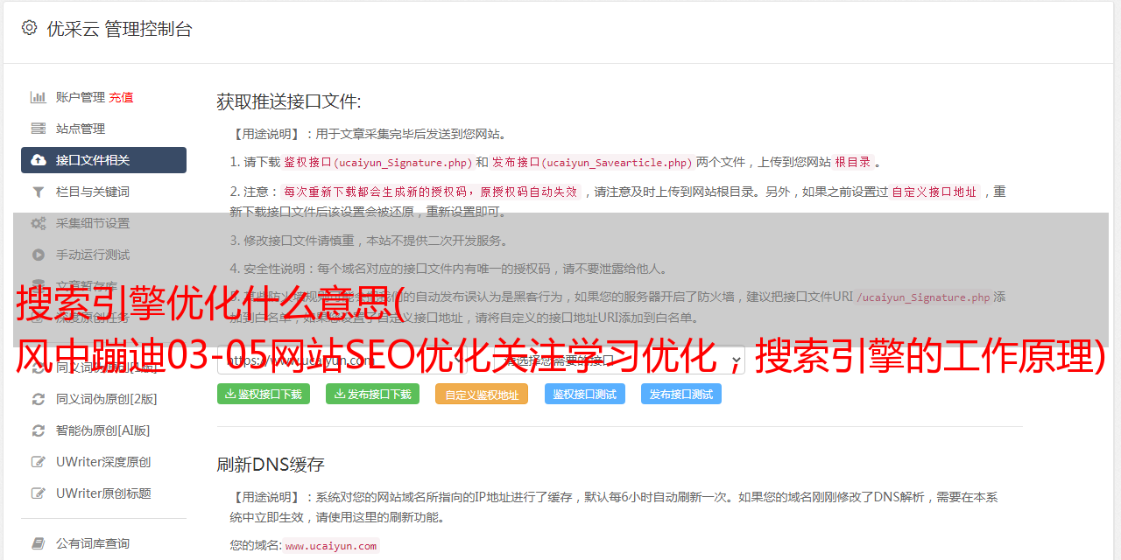Open the 充值 recharge link
Image resolution: width=1121 pixels, height=560 pixels.
(121, 97)
